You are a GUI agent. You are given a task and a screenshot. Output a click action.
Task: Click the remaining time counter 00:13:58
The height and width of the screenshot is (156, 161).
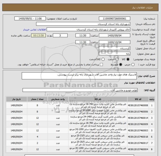pyautogui.click(x=39, y=36)
